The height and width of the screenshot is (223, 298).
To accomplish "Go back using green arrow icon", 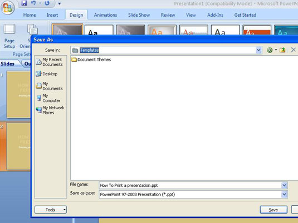I will coord(270,50).
